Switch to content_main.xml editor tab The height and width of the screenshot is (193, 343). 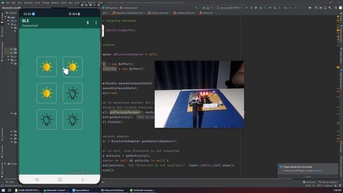pyautogui.click(x=183, y=13)
